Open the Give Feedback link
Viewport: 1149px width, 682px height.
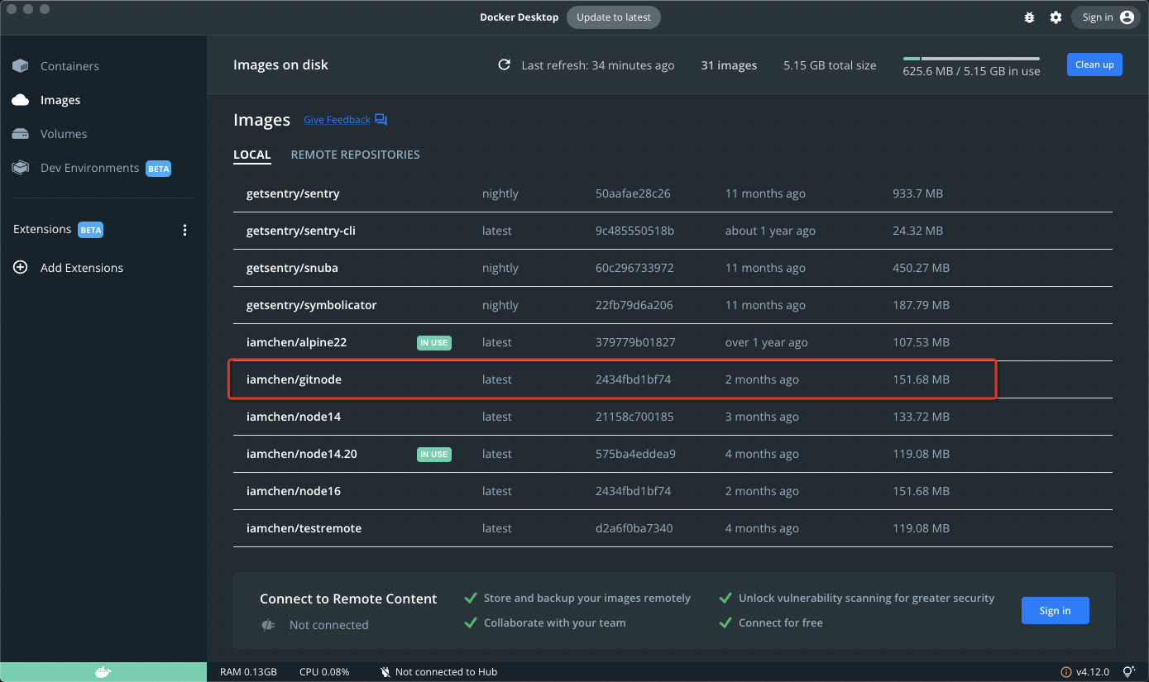(337, 120)
